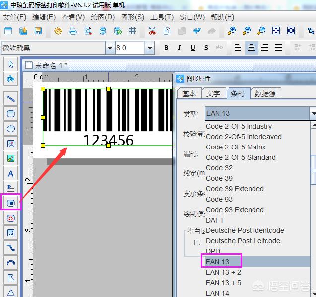Viewport: 316px width, 297px height.
Task: Open the 窗口(W) menu
Action: tap(192, 17)
